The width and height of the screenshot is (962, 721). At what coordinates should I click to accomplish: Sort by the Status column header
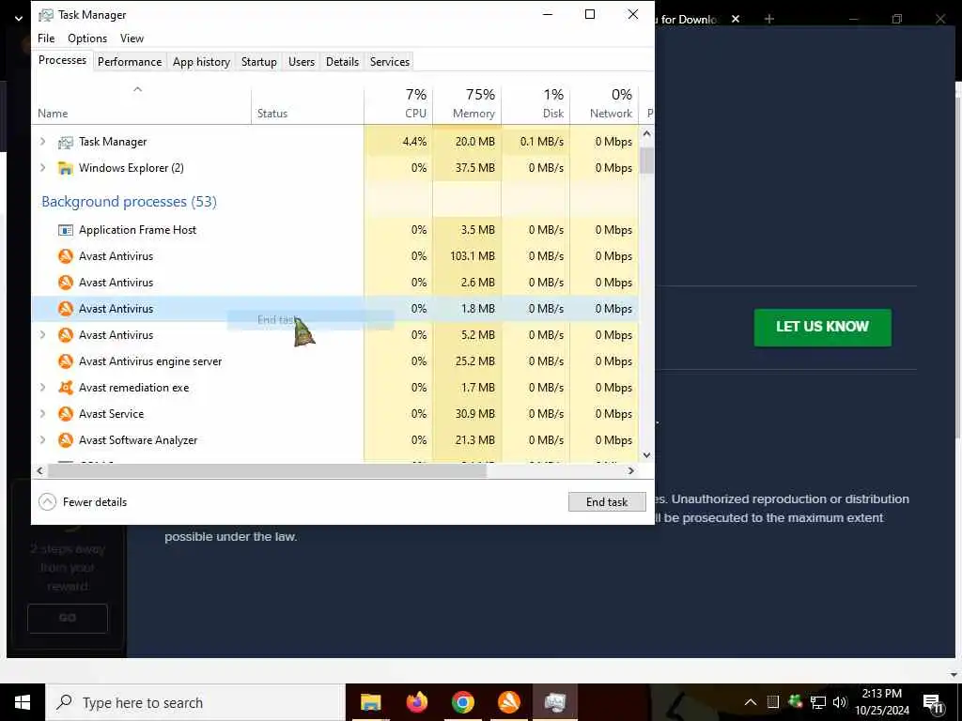click(307, 105)
